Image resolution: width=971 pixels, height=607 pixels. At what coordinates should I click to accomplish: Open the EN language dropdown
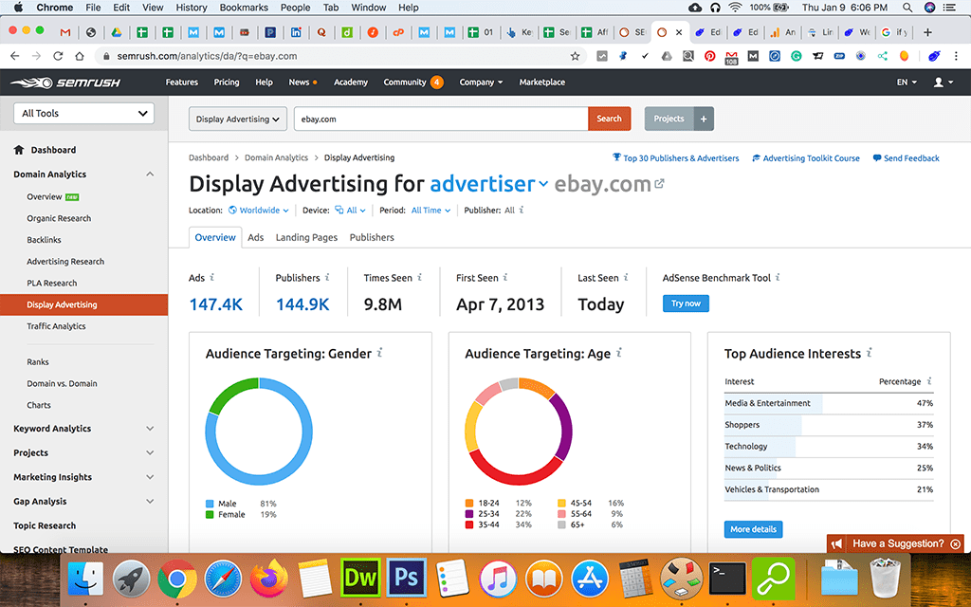[907, 82]
